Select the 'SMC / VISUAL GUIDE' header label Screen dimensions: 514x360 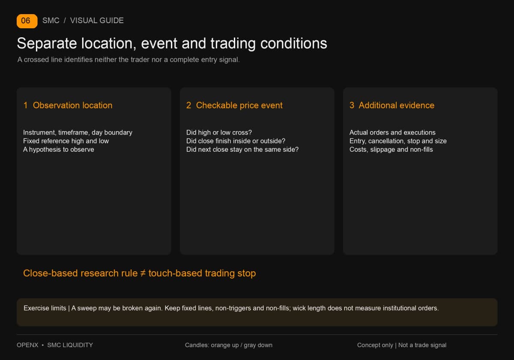(83, 21)
